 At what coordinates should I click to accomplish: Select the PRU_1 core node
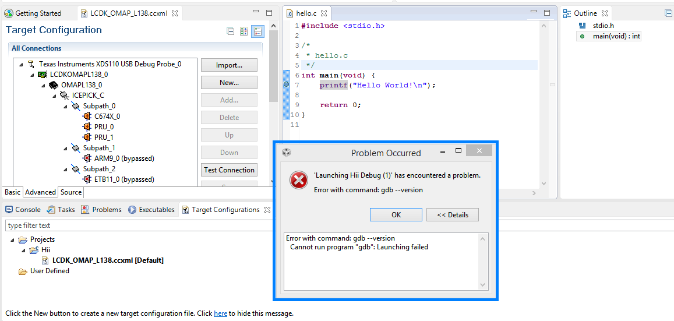coord(98,137)
